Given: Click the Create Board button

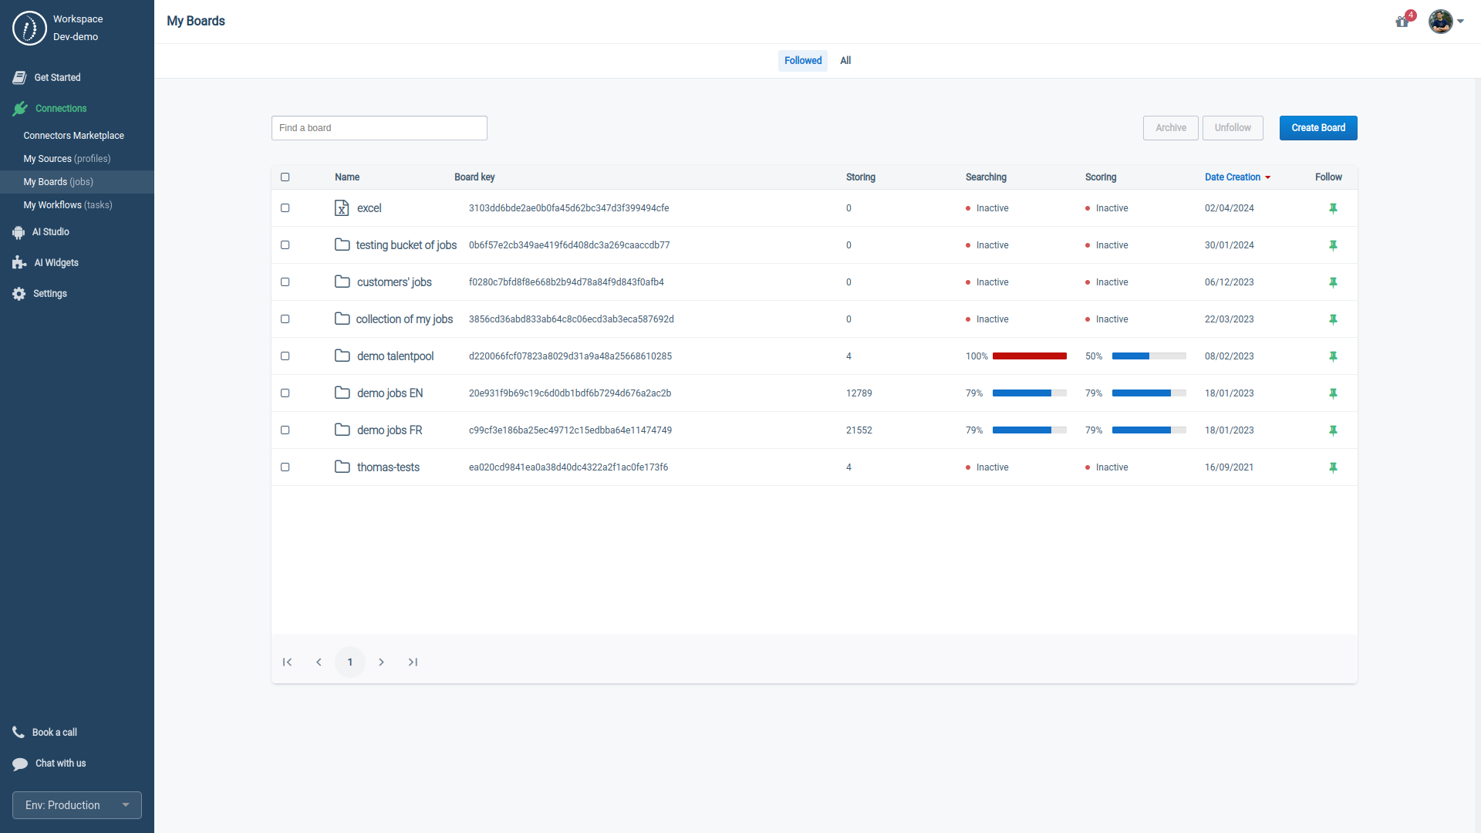Looking at the screenshot, I should (1318, 127).
